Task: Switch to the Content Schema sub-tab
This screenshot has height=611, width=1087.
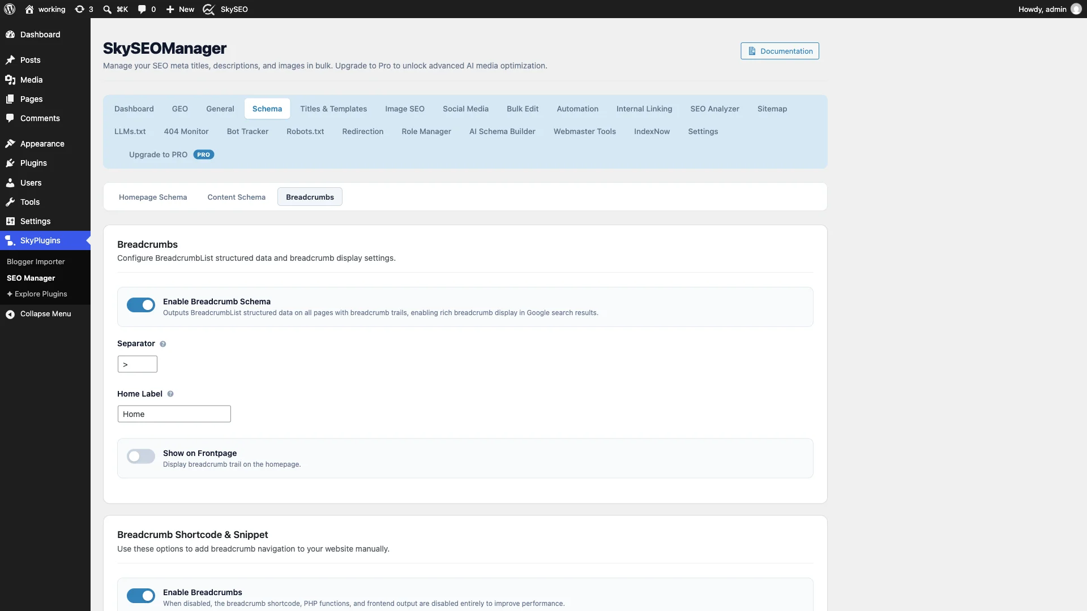Action: pos(237,197)
